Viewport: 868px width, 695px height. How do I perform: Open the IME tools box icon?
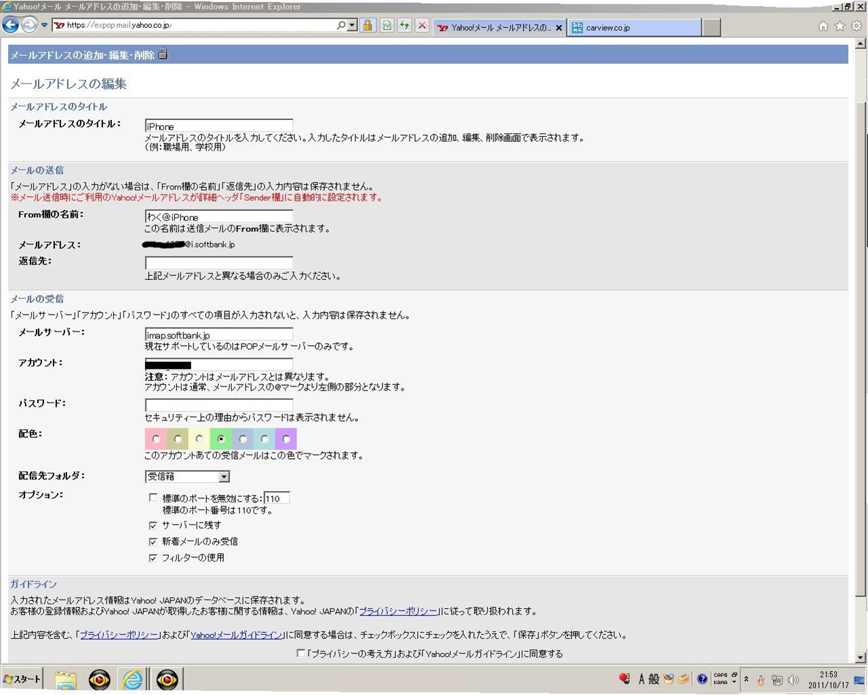[x=684, y=679]
